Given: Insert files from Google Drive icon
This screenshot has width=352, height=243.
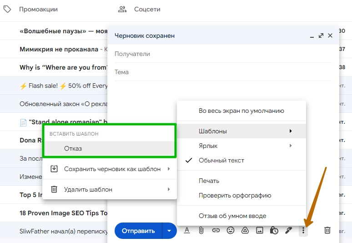Looking at the screenshot, I should coord(245,230).
